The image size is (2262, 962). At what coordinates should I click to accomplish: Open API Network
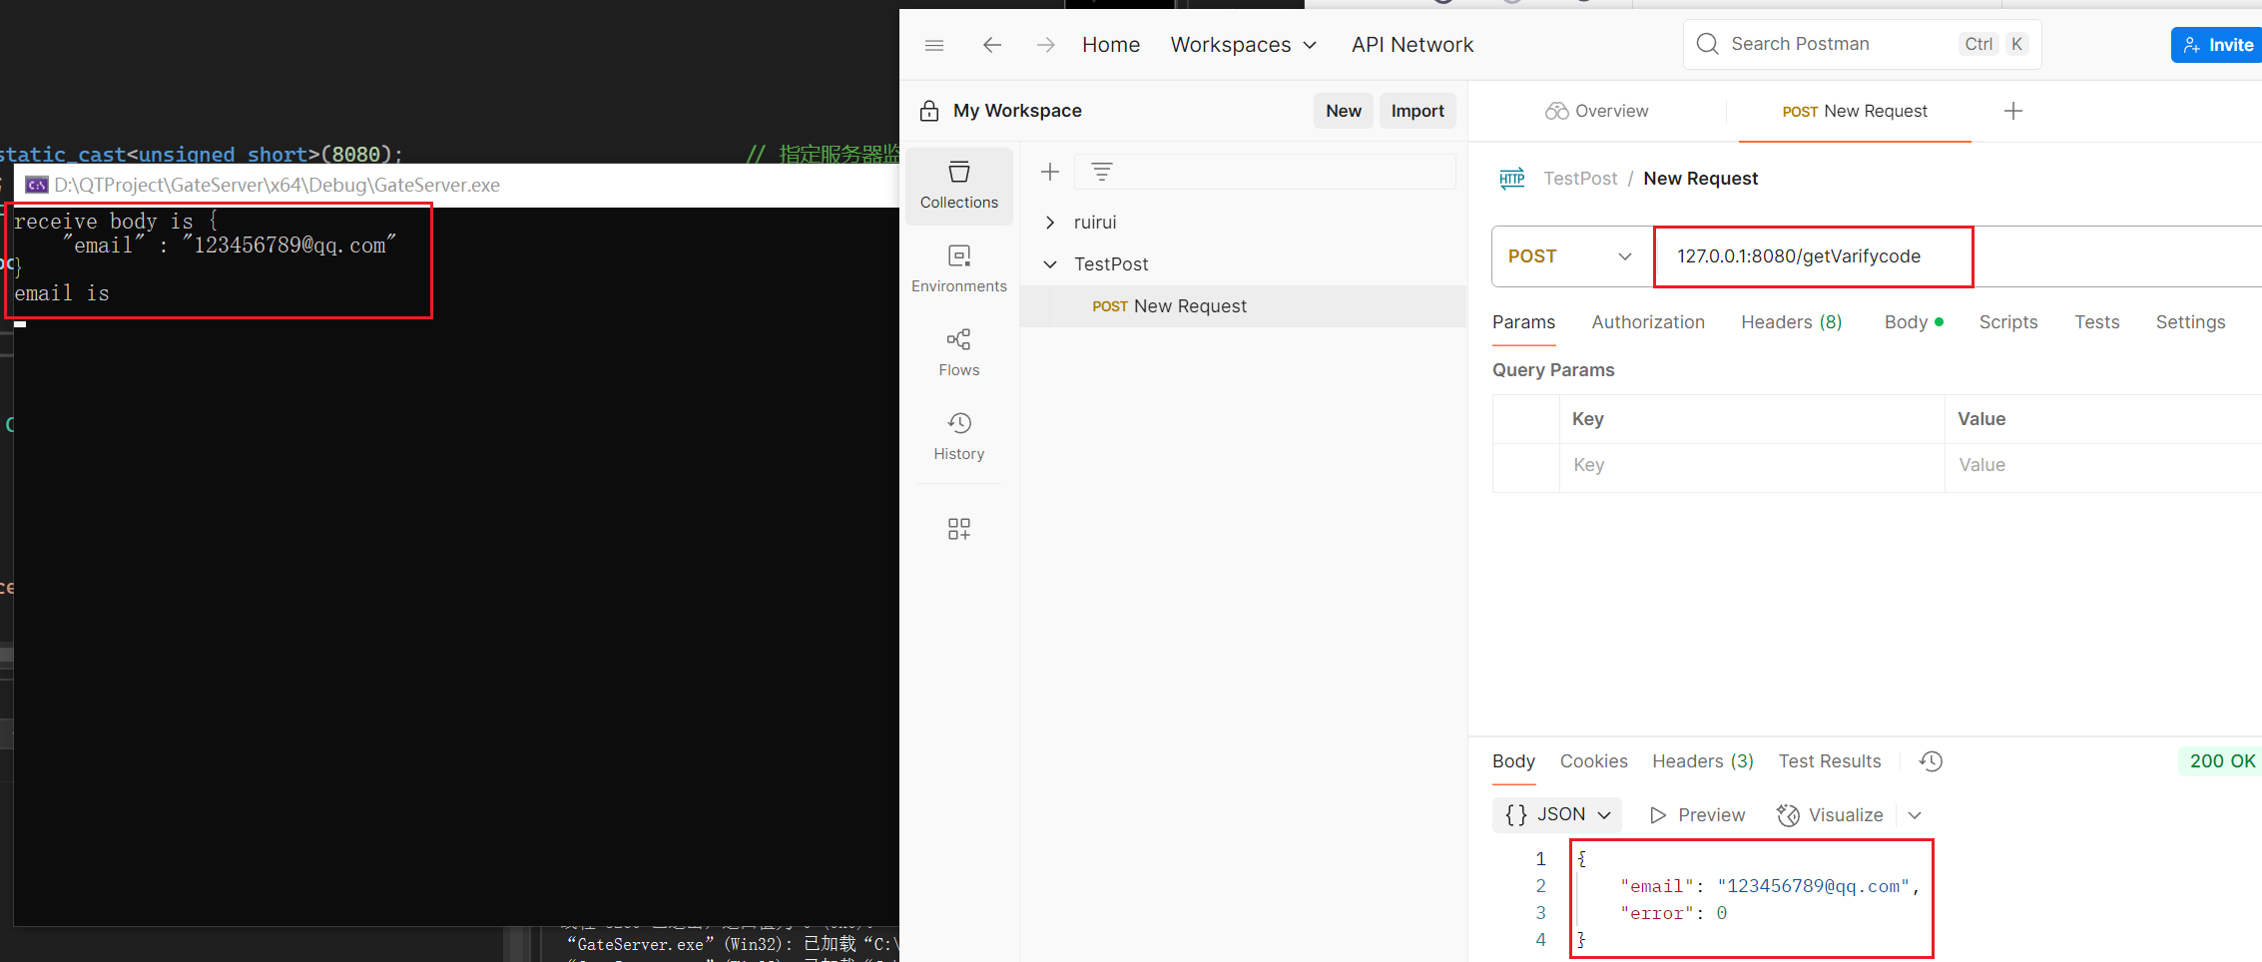point(1413,45)
